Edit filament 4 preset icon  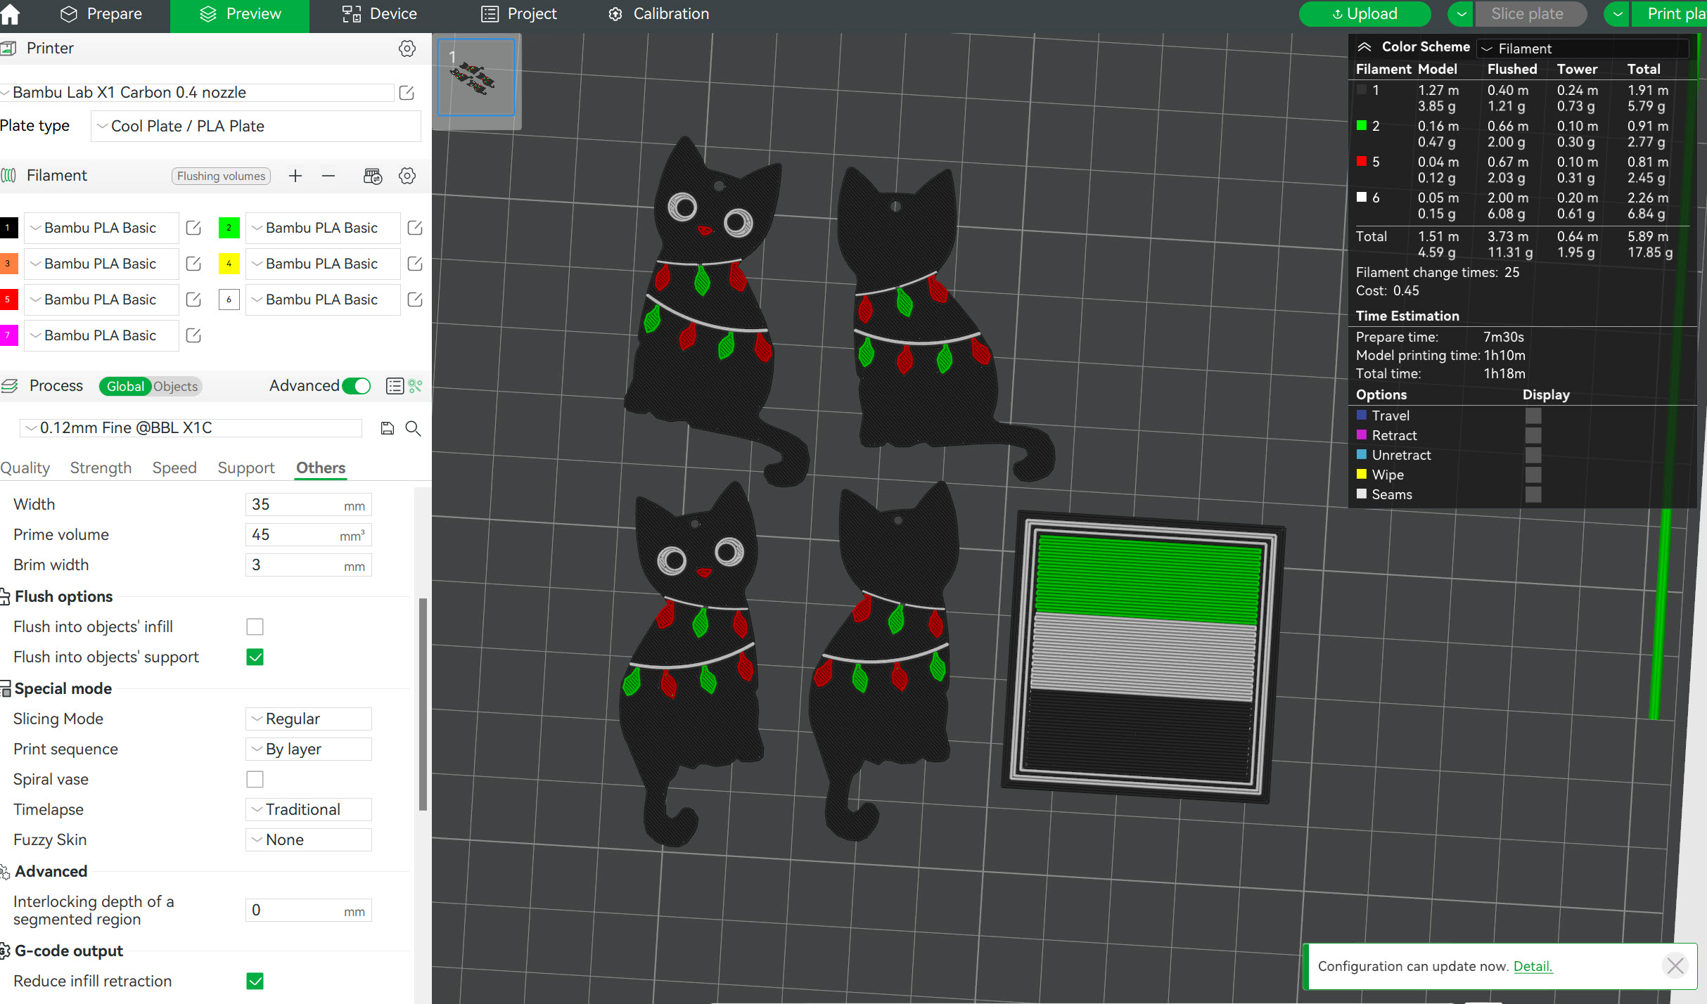click(x=415, y=264)
